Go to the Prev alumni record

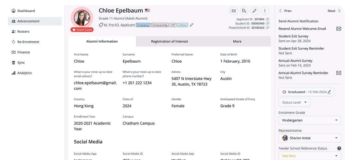pyautogui.click(x=285, y=11)
